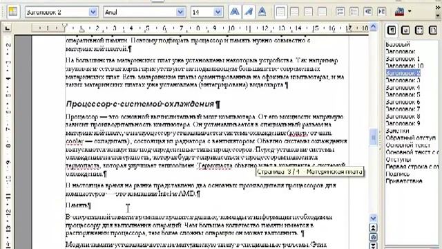Select the Первая строка с отступом style
This screenshot has width=442, height=249.
click(x=412, y=167)
